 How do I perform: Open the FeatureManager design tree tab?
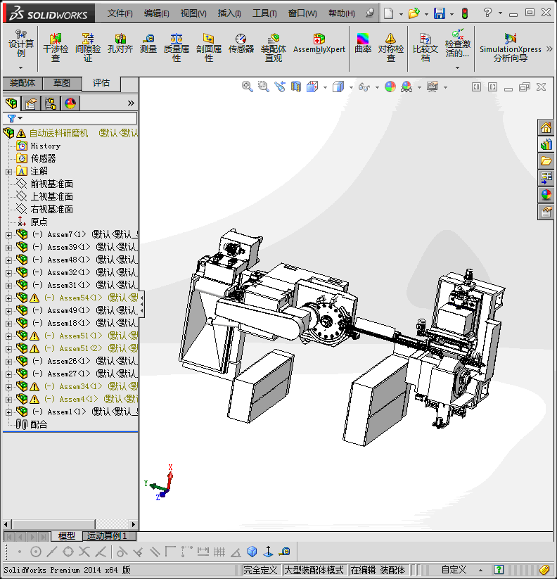pyautogui.click(x=11, y=103)
